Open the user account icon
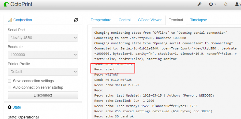The image size is (241, 119). tap(237, 4)
